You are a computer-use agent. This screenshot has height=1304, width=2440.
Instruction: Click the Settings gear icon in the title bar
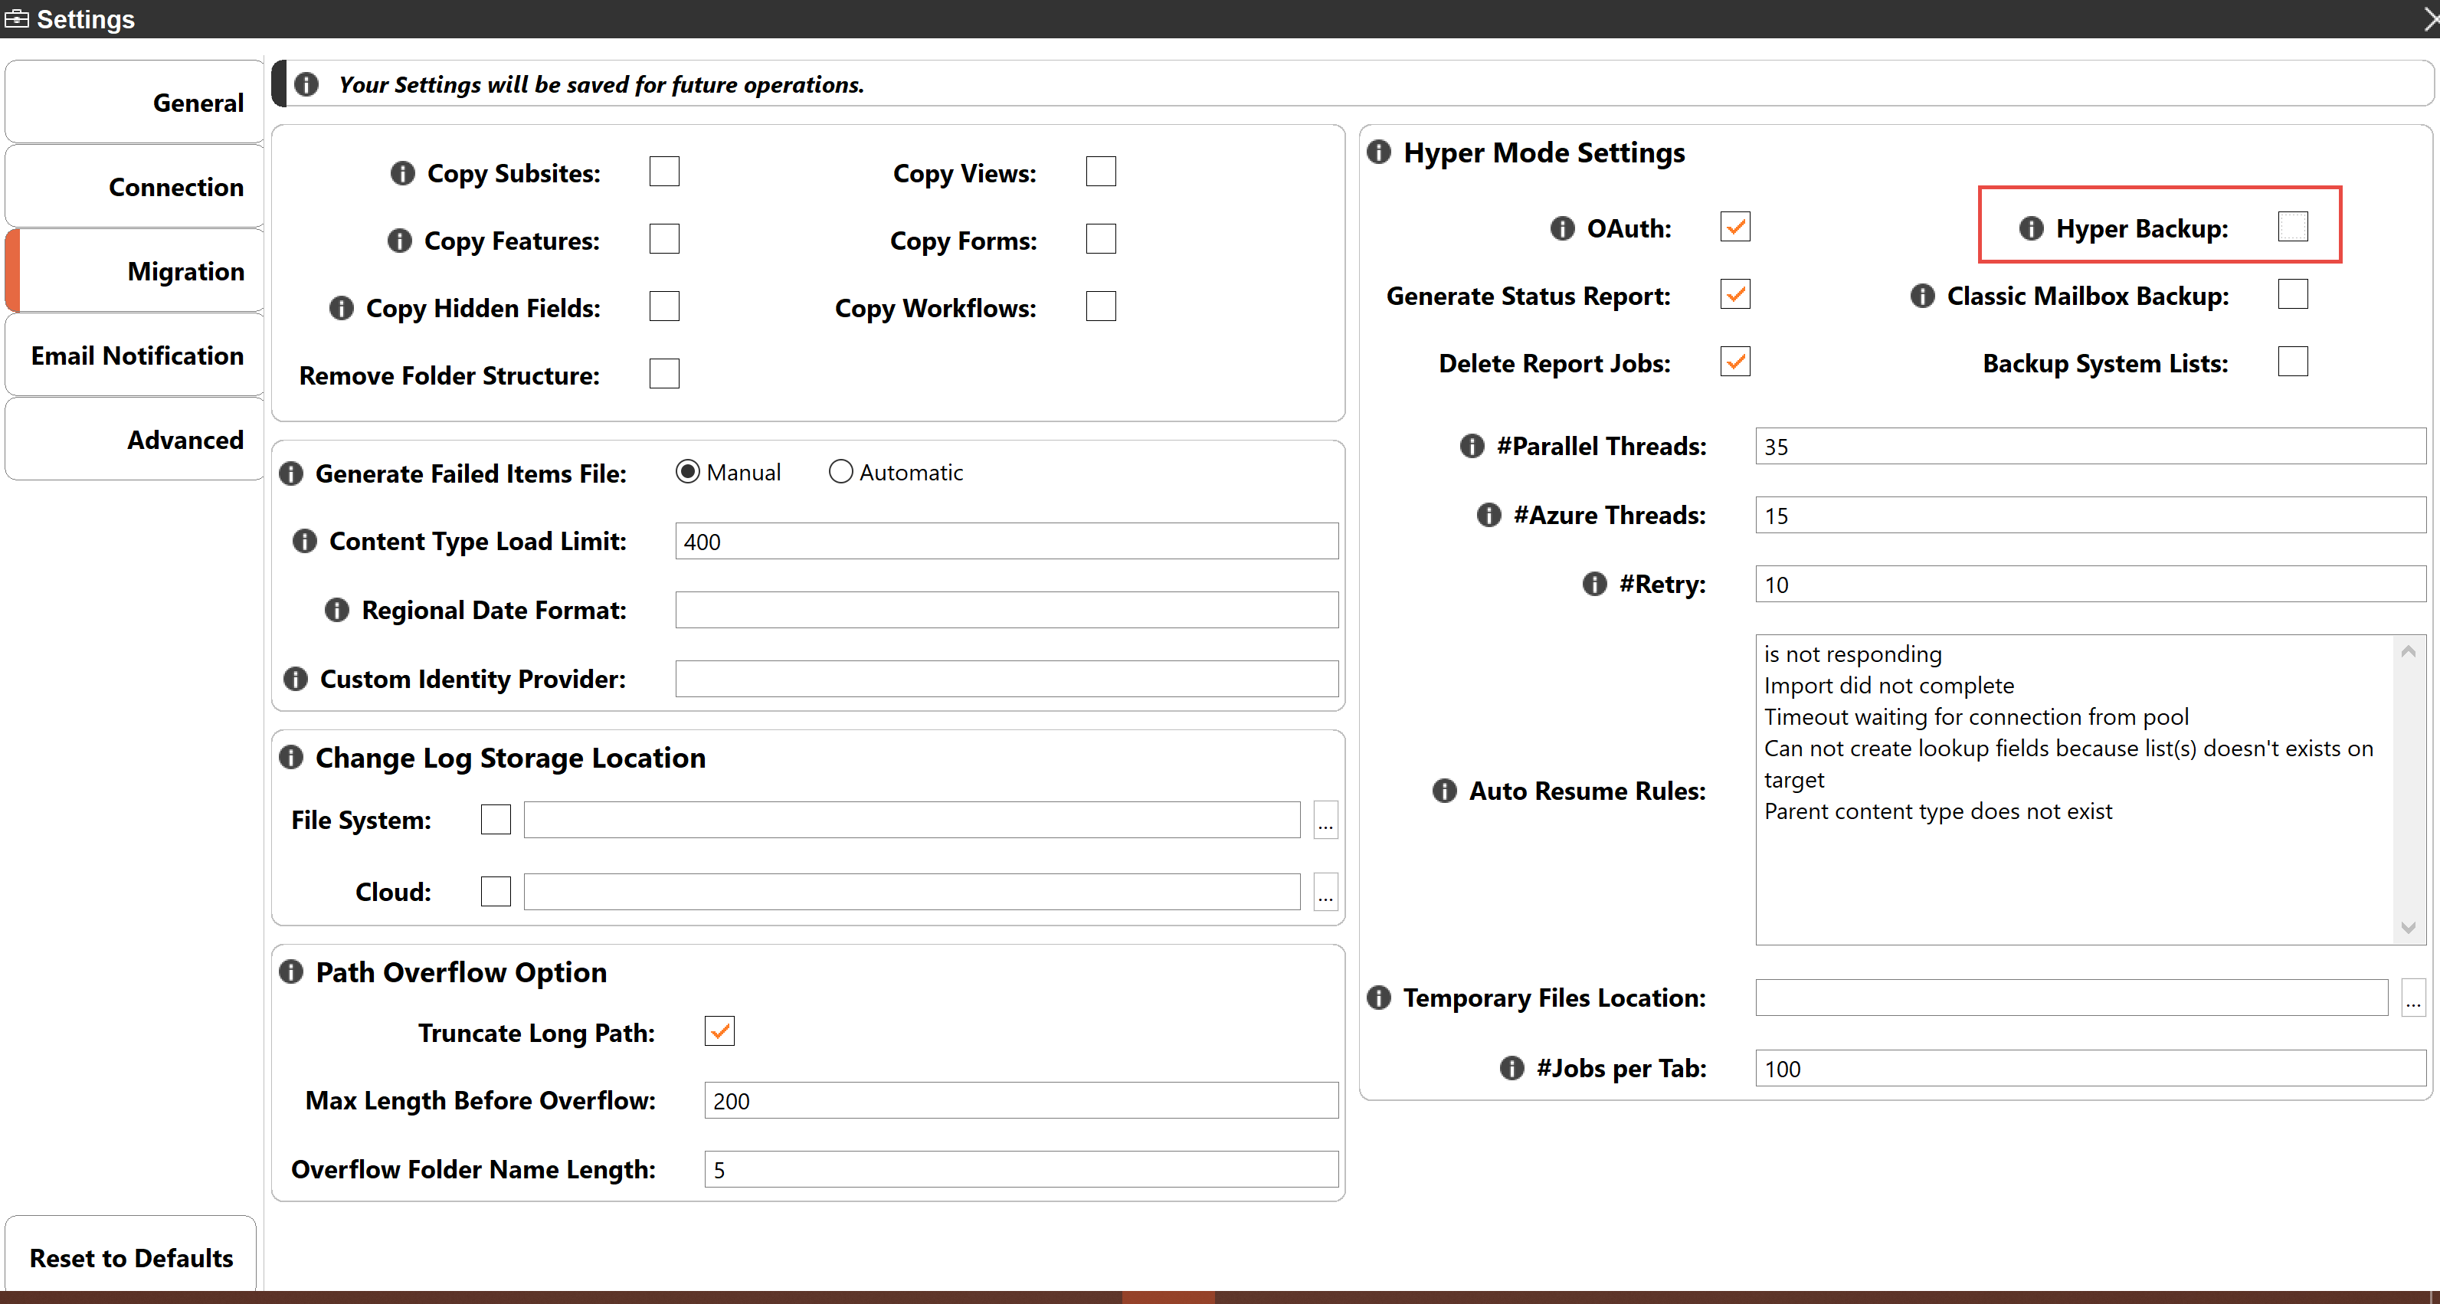17,18
